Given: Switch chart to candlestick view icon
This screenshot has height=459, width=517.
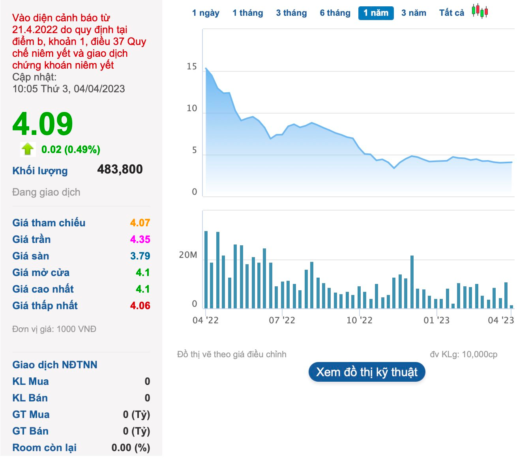Looking at the screenshot, I should click(x=480, y=11).
